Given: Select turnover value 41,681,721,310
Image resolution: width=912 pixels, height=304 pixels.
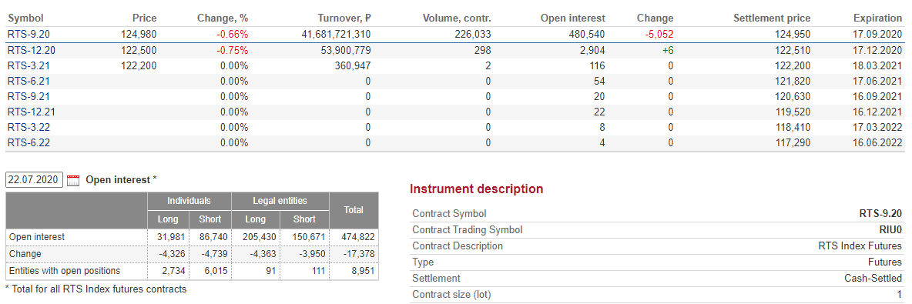Looking at the screenshot, I should coord(336,35).
